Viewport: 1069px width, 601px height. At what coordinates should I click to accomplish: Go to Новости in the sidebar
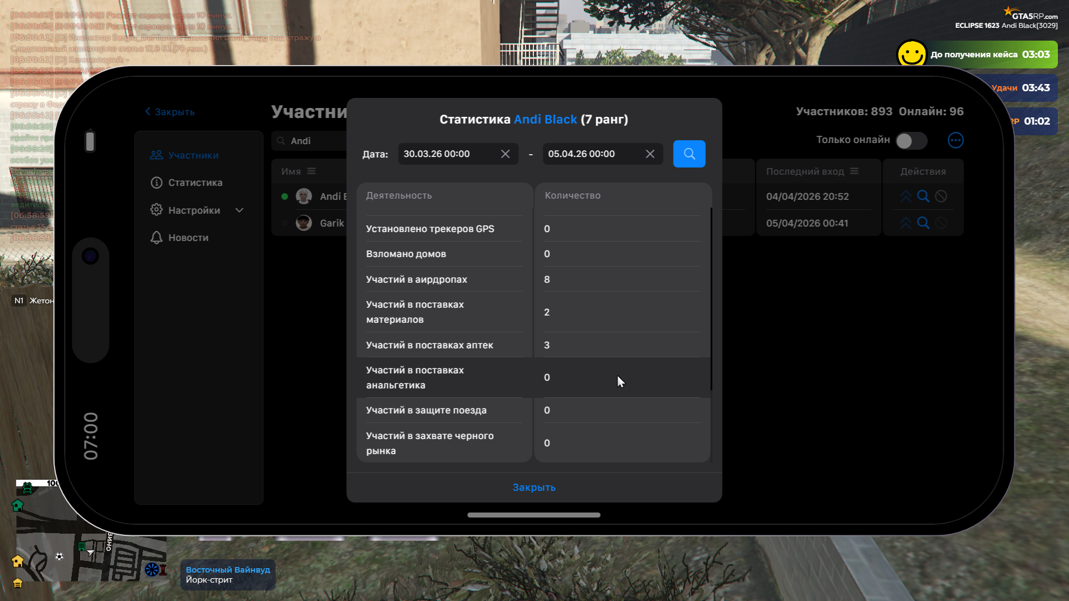click(x=188, y=238)
